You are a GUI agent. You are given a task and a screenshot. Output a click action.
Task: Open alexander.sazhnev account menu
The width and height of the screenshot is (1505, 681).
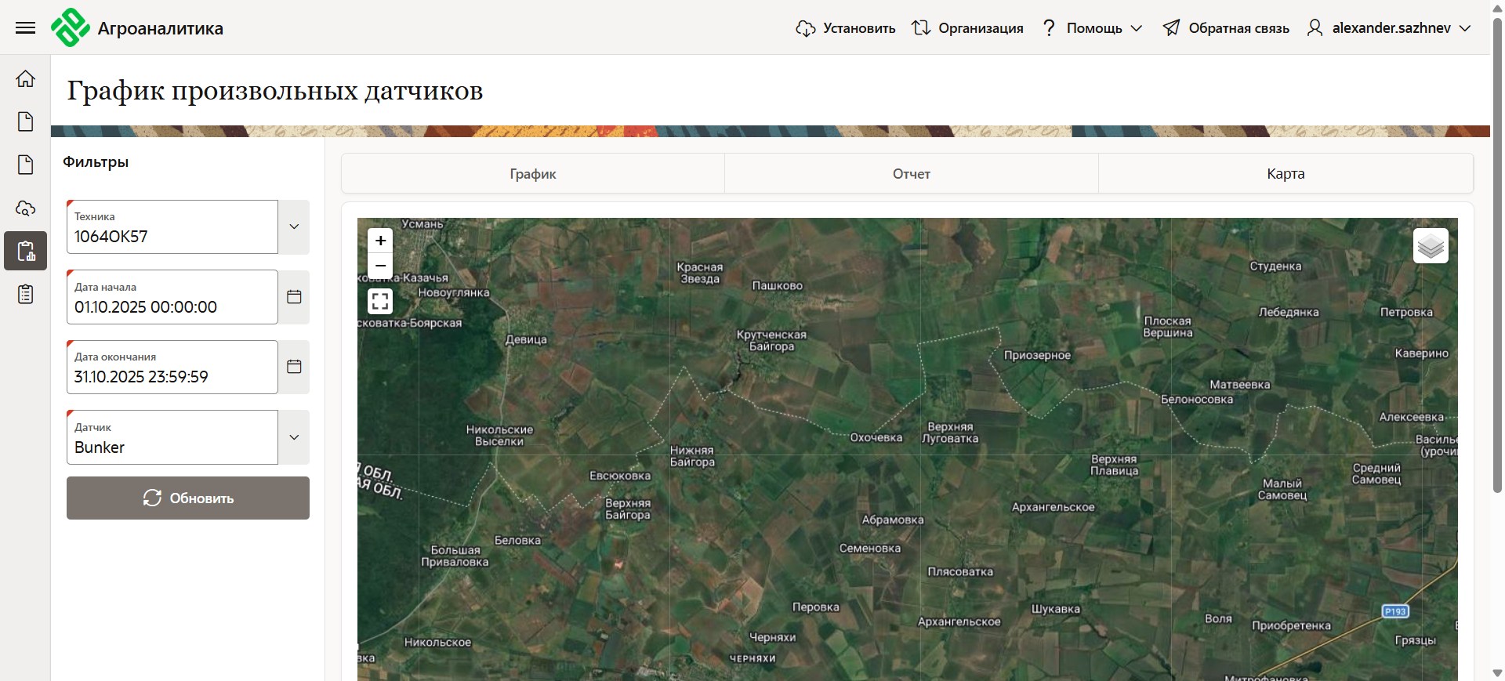(1389, 28)
